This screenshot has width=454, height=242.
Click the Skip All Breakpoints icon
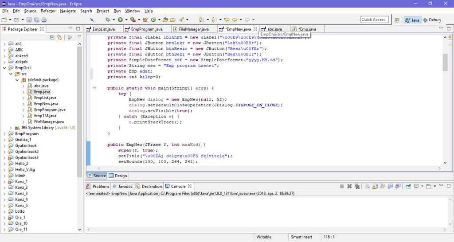pyautogui.click(x=92, y=20)
